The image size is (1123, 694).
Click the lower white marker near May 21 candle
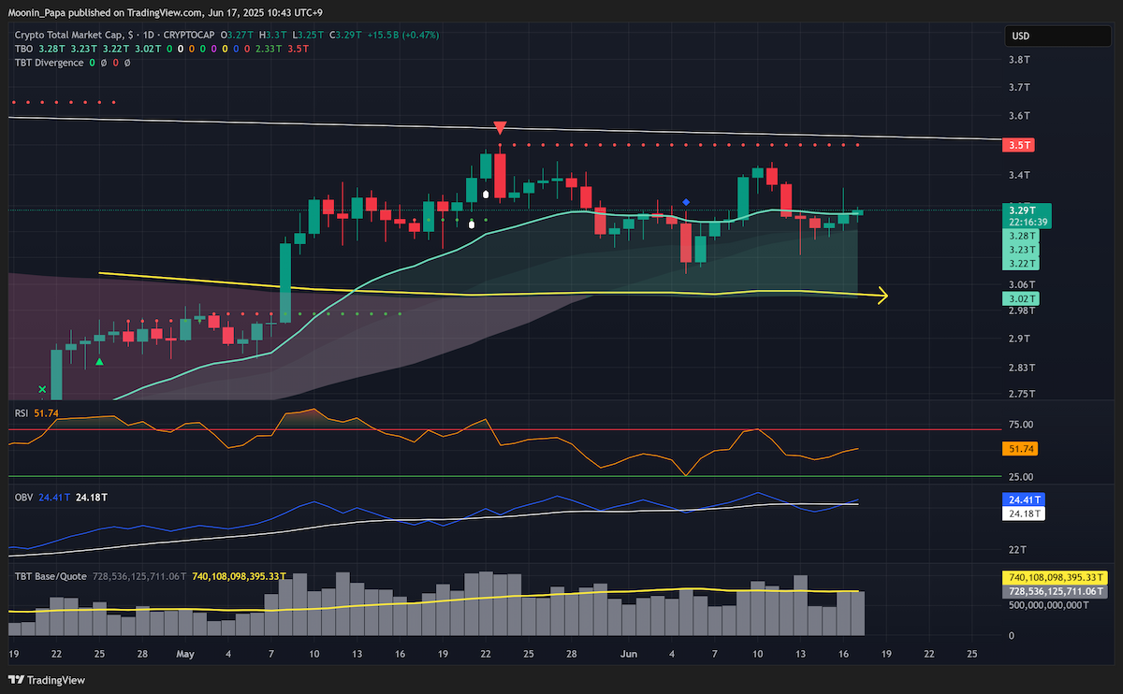pos(472,224)
